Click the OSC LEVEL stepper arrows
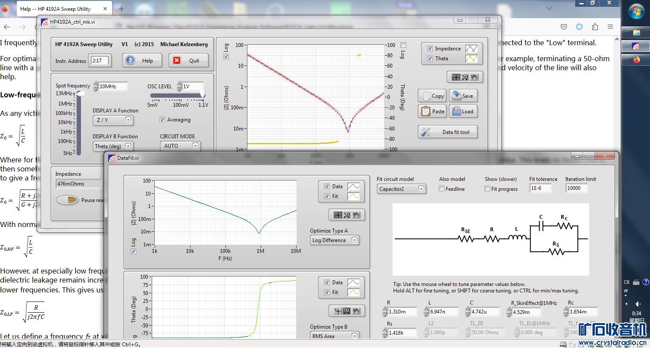The width and height of the screenshot is (650, 348). 179,86
